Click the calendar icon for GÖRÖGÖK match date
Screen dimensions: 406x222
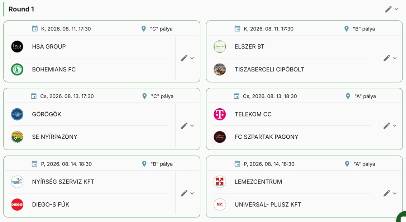point(34,96)
